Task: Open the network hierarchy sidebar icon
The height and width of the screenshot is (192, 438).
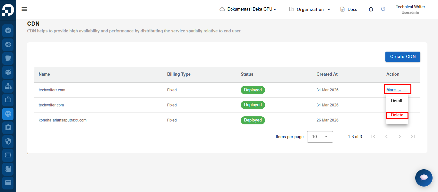Action: [8, 86]
